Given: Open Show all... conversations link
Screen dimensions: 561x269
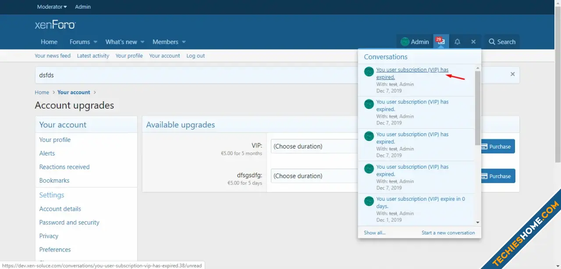Looking at the screenshot, I should click(375, 233).
